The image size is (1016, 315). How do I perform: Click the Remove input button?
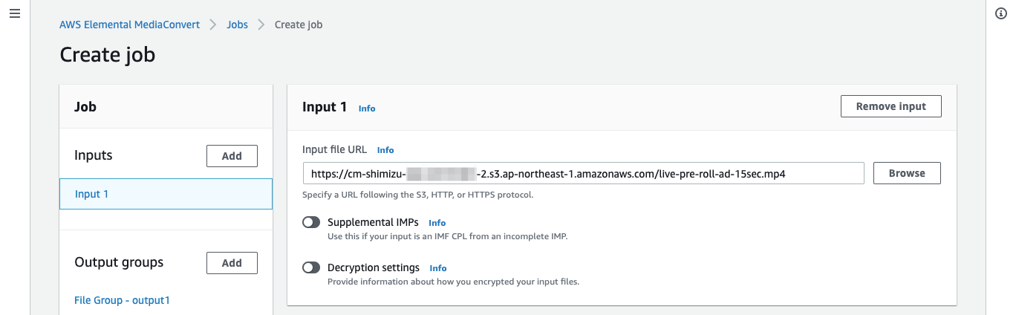[890, 106]
